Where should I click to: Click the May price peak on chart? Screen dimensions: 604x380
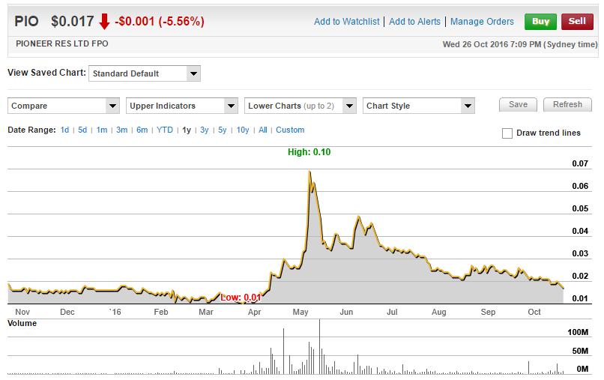click(309, 172)
